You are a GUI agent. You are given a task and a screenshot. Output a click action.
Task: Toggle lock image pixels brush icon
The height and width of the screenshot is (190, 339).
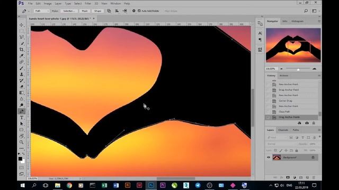[x=281, y=150]
